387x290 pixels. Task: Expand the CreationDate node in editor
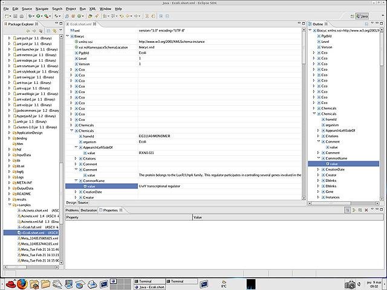(x=76, y=192)
